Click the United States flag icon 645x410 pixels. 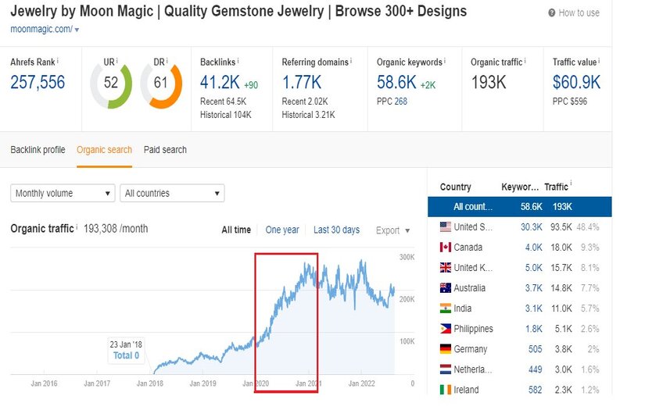pyautogui.click(x=446, y=226)
